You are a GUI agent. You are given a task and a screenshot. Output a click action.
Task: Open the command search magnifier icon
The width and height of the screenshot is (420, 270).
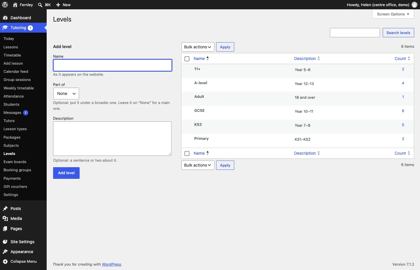[40, 5]
